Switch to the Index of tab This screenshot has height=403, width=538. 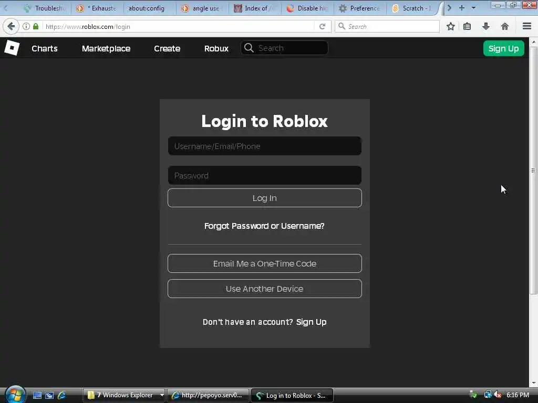click(x=255, y=8)
